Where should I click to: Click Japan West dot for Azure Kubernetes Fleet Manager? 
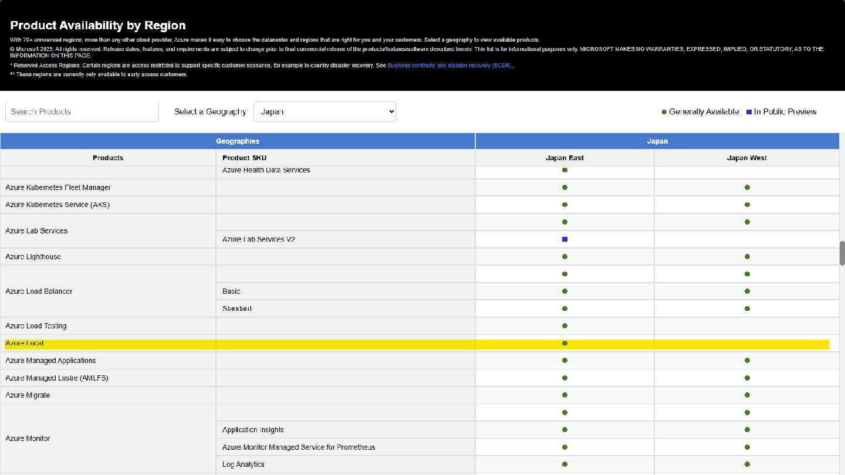coord(747,188)
